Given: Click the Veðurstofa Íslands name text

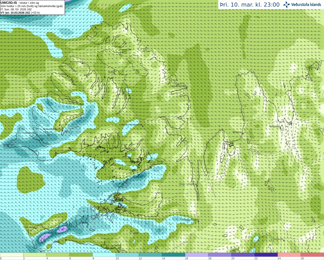Looking at the screenshot, I should (x=306, y=5).
